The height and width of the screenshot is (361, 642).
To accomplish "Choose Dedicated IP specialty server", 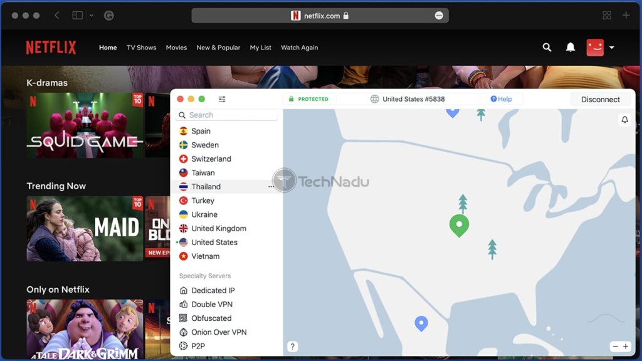I will [226, 290].
